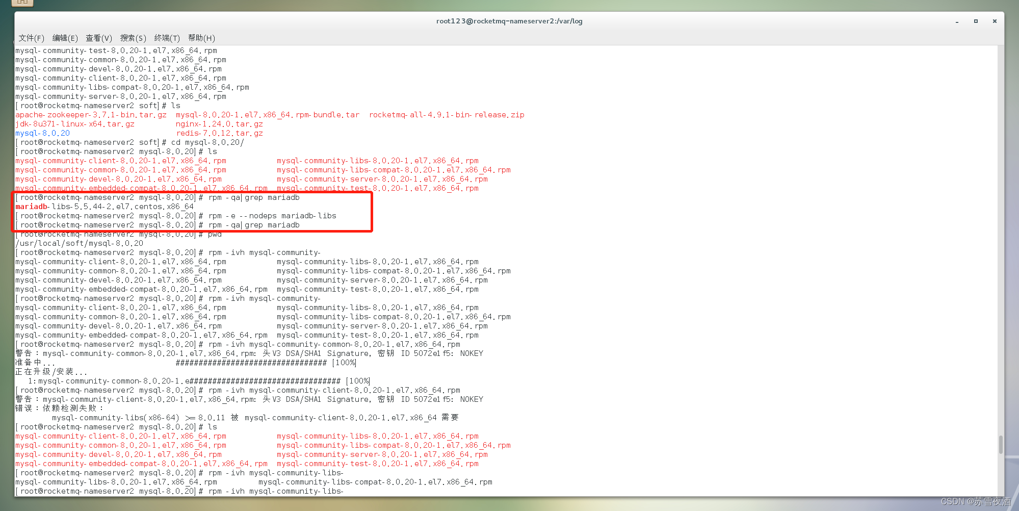Select the highlighted mariadb-libs line
The width and height of the screenshot is (1019, 511).
coord(104,206)
